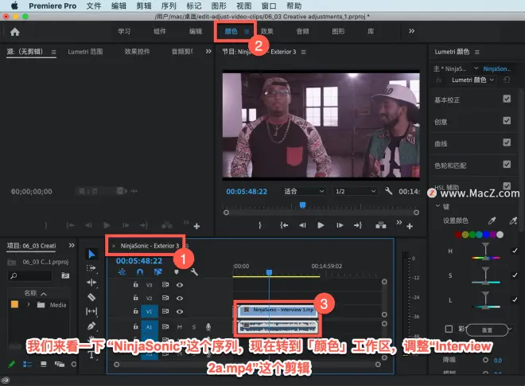Open the Lumetri 颜色 effect dropdown

[472, 80]
